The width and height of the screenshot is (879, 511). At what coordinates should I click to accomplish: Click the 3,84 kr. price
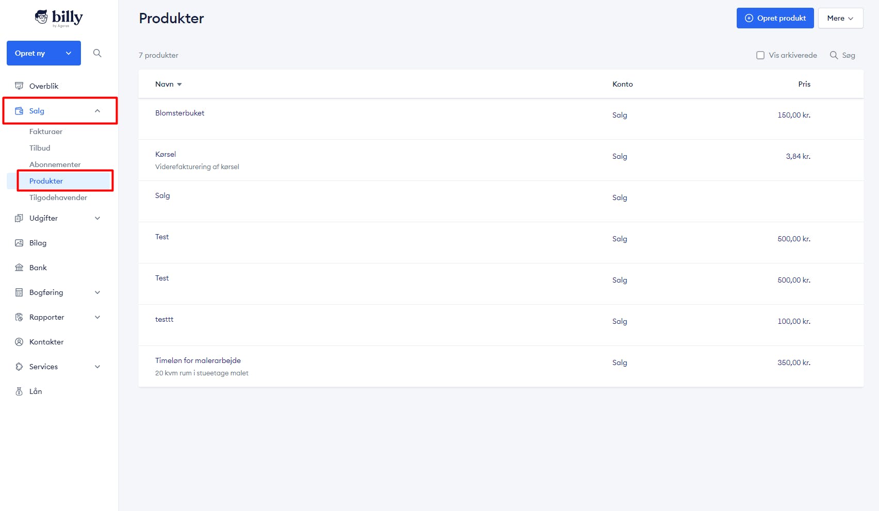pyautogui.click(x=798, y=156)
